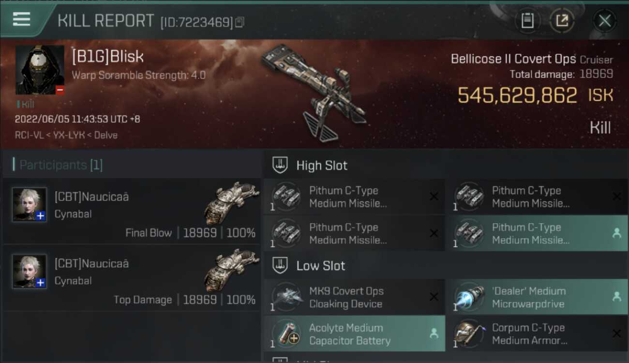Screen dimensions: 629x363
Task: Select the Participants [1] tab
Action: [60, 165]
